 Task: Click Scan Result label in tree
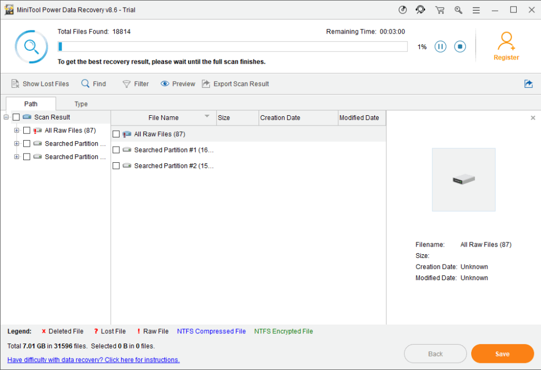[x=52, y=117]
